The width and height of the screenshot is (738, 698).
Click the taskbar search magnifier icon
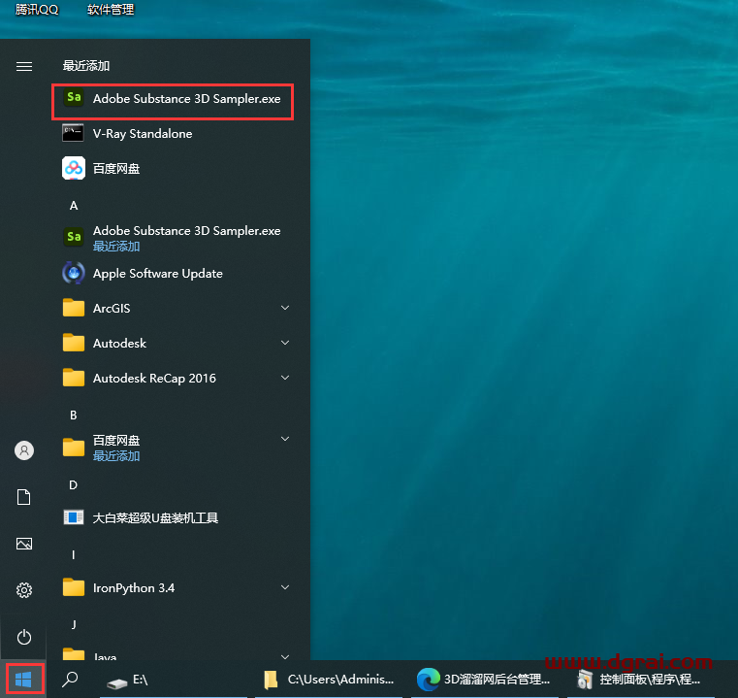tap(70, 680)
